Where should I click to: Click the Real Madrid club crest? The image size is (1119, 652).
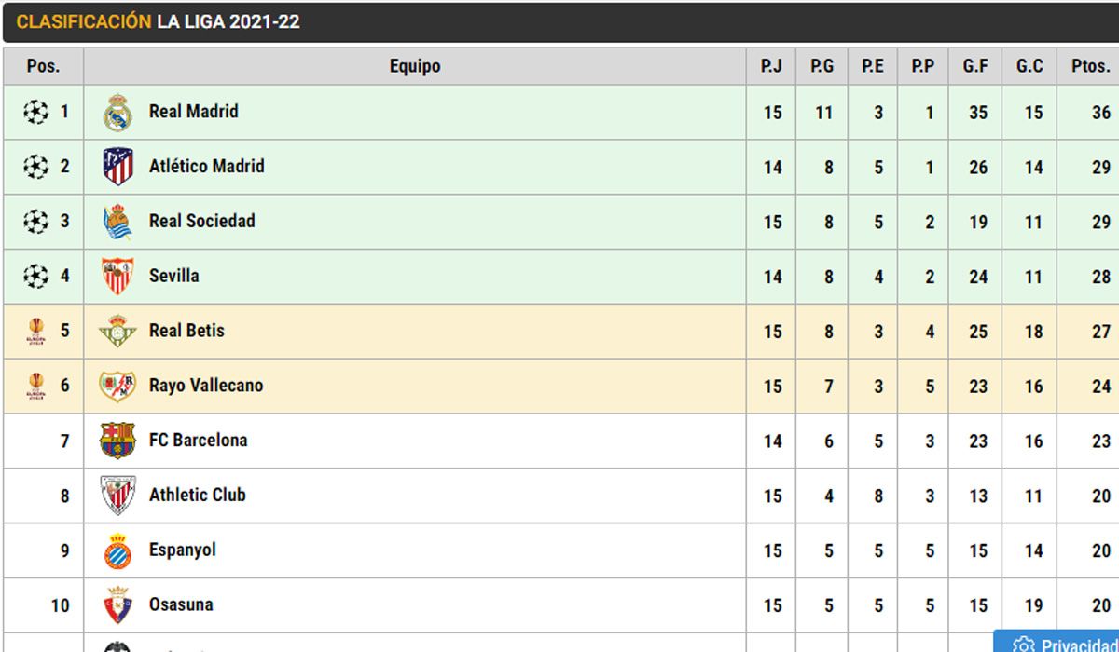pyautogui.click(x=117, y=113)
